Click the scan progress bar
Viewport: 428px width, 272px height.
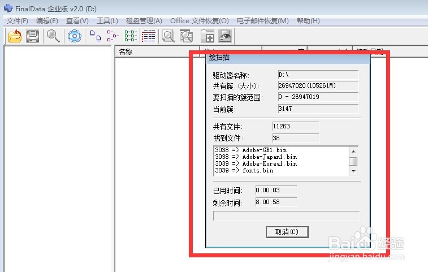pos(286,216)
